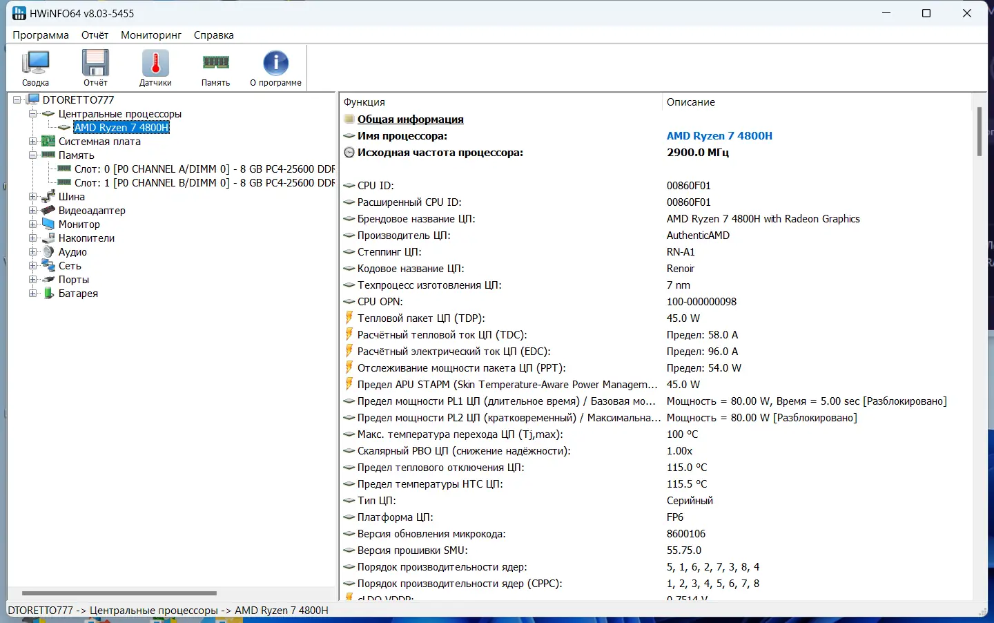This screenshot has width=994, height=623.
Task: Select the Порты tree label
Action: [x=74, y=279]
